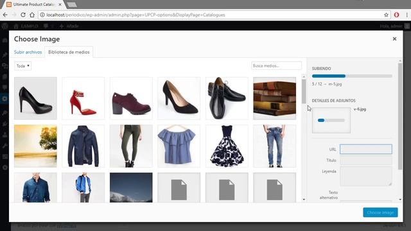Choose the black suede pump thumbnail
Image resolution: width=411 pixels, height=231 pixels.
(x=179, y=98)
